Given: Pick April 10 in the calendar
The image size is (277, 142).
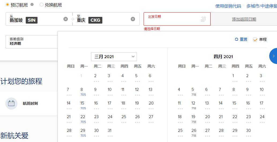Looking at the screenshot, I should 262,92.
